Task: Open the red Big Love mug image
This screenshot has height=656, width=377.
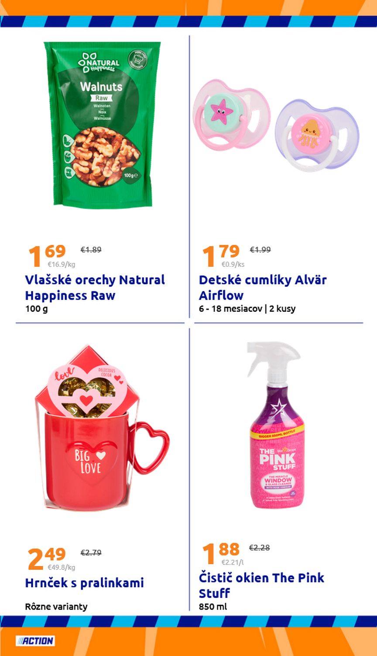Action: coord(101,429)
